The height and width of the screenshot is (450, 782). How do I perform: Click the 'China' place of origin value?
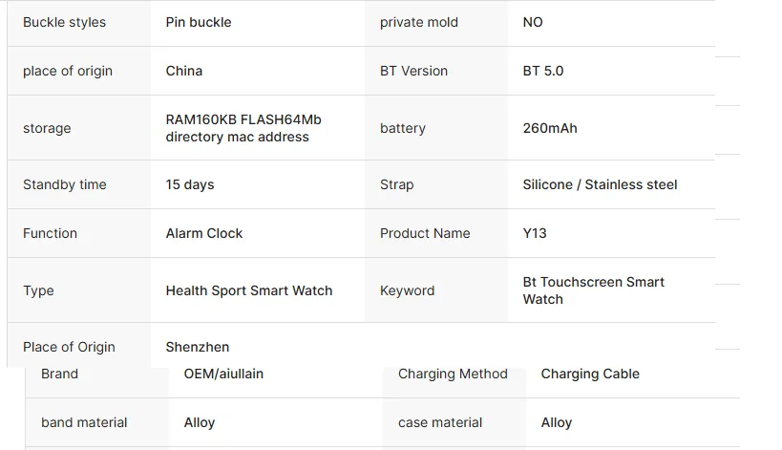[x=184, y=71]
